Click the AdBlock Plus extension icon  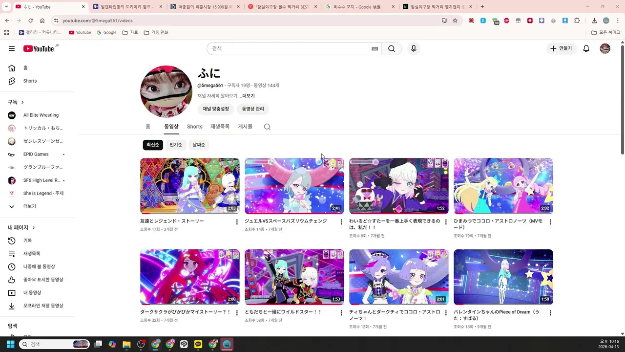[x=506, y=21]
